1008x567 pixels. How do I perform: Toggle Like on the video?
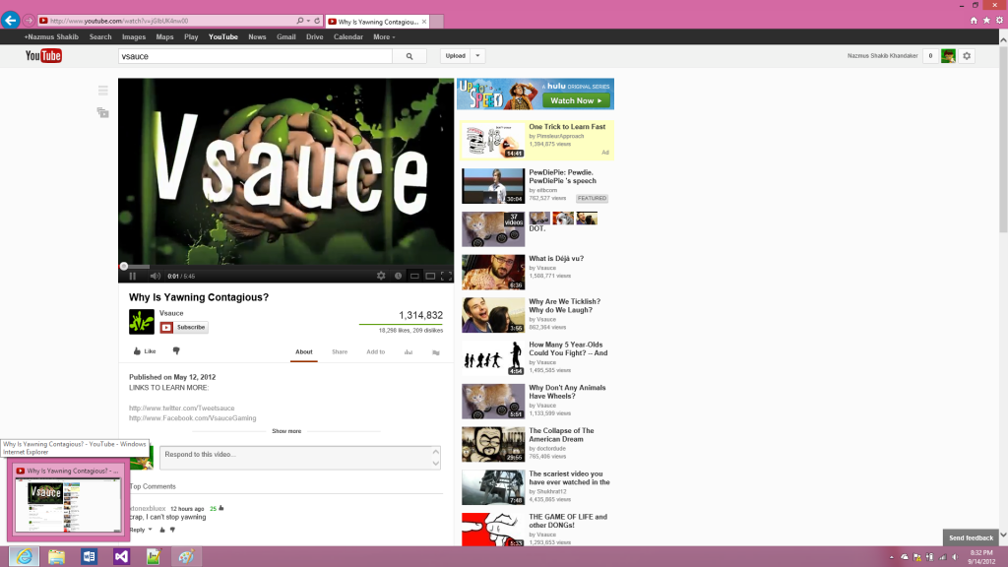point(144,351)
